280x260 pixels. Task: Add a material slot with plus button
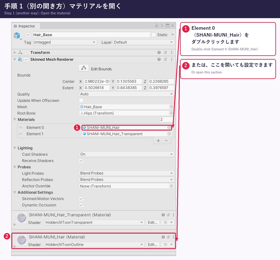(158, 141)
